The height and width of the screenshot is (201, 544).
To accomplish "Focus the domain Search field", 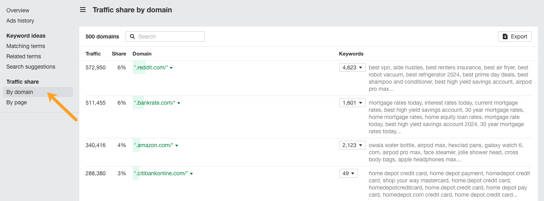I will click(x=165, y=36).
